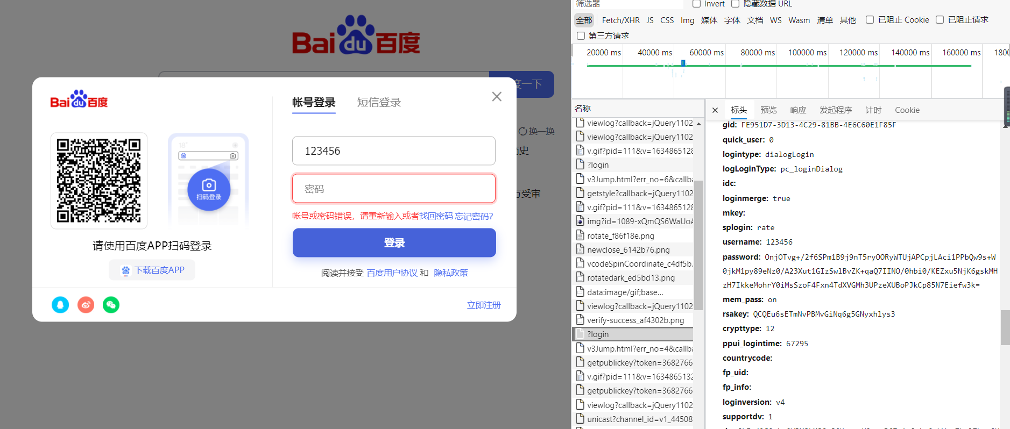The image size is (1010, 429).
Task: Switch to 帐号登录 tab
Action: 314,102
